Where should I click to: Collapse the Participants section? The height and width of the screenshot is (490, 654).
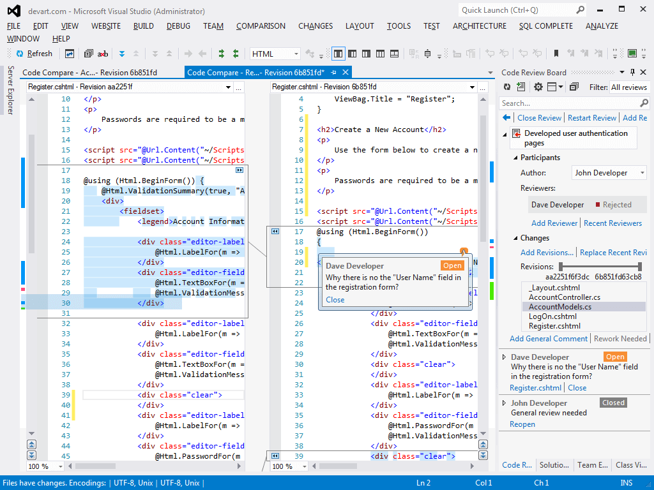point(515,158)
